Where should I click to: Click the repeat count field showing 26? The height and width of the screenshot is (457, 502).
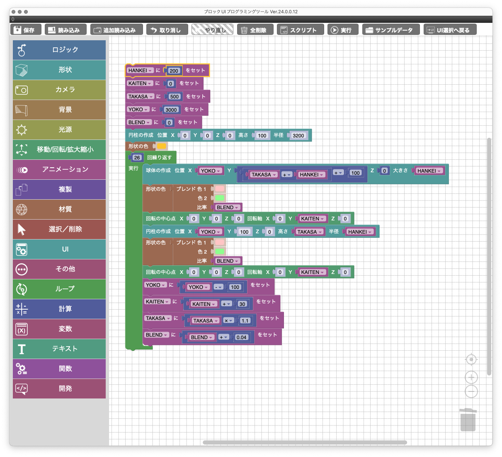click(x=137, y=158)
